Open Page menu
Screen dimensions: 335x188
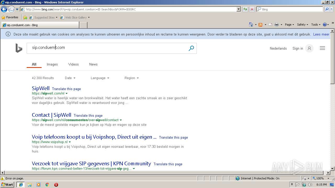[289, 25]
